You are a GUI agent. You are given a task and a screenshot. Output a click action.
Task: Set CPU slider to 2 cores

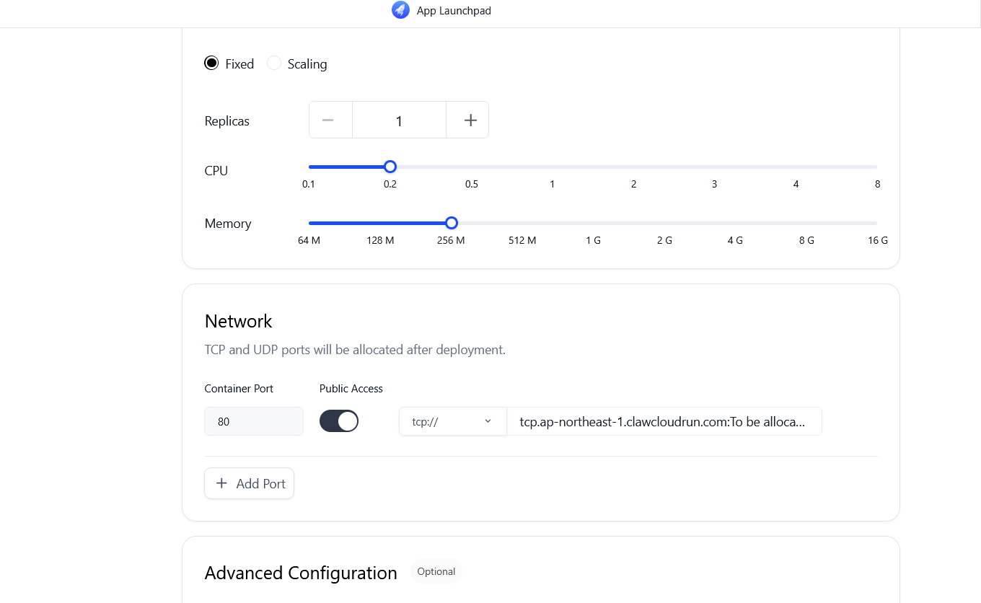point(633,167)
